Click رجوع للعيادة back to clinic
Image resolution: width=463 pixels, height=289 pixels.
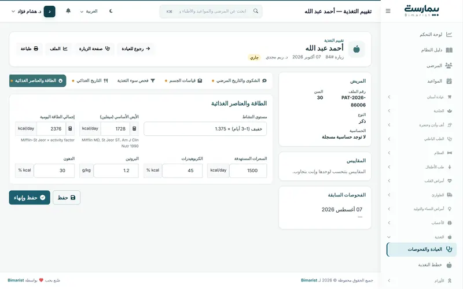tap(136, 49)
